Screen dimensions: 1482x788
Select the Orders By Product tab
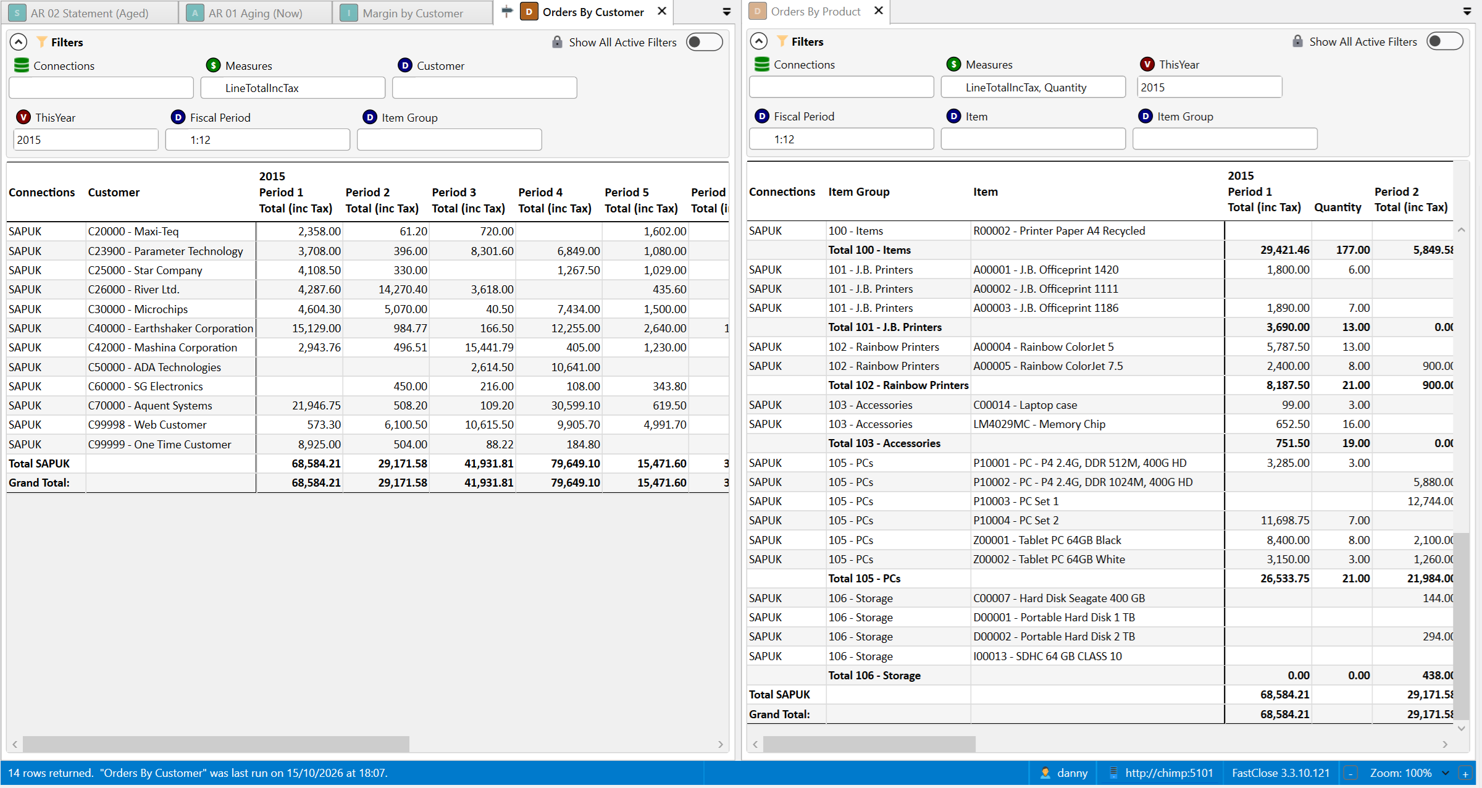815,11
